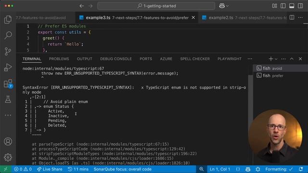The image size is (308, 173).
Task: Show more panel tabs ellipsis
Action: coord(250,59)
